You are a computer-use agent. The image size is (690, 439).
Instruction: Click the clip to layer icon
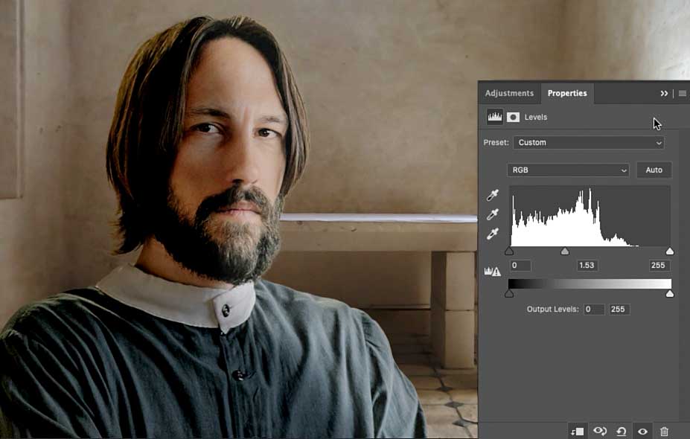pos(577,432)
